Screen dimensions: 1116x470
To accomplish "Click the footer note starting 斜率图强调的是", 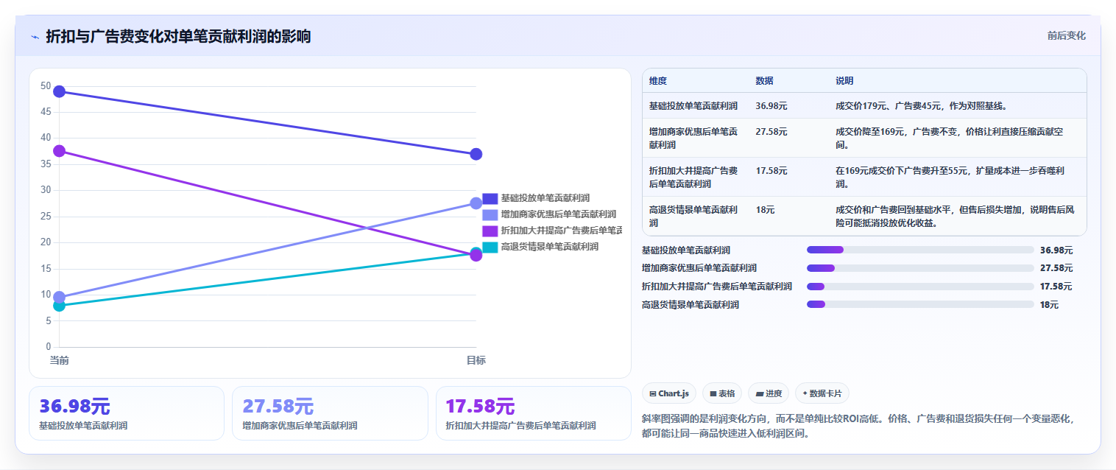I will (859, 426).
